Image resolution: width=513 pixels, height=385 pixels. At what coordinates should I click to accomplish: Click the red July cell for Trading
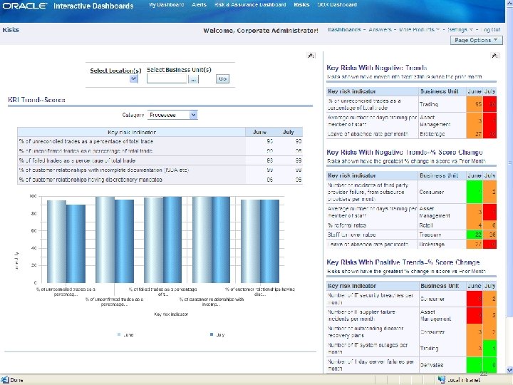click(490, 105)
